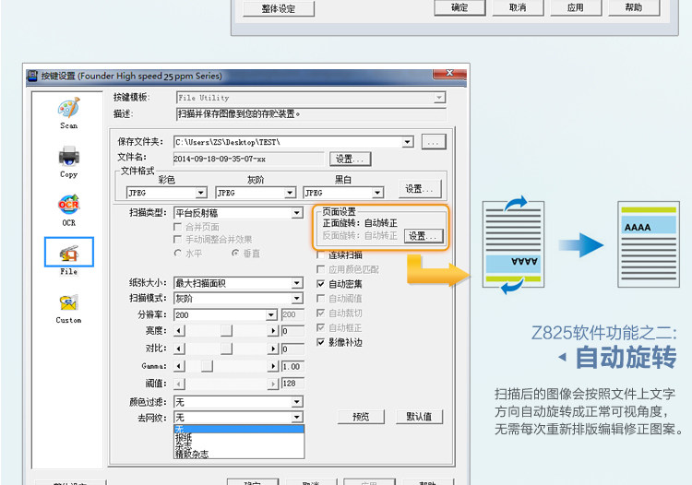The height and width of the screenshot is (485, 692).
Task: Click the brightness slider left arrow
Action: [x=179, y=331]
